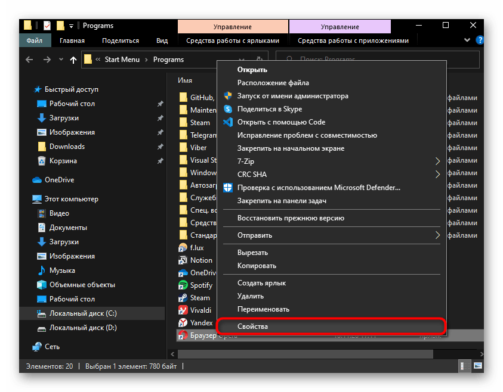Choose Переименовать in the context menu
This screenshot has height=392, width=503.
coord(332,309)
